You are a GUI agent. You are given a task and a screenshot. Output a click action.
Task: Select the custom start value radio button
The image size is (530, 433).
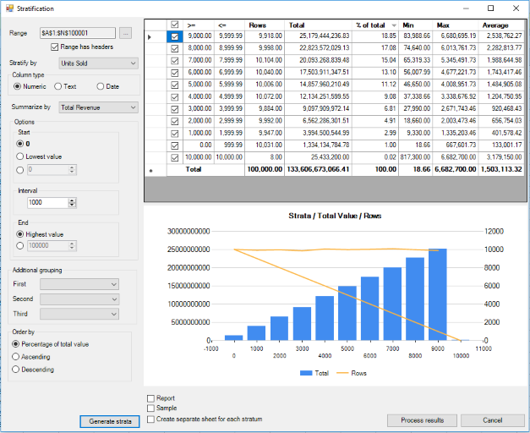pos(20,170)
